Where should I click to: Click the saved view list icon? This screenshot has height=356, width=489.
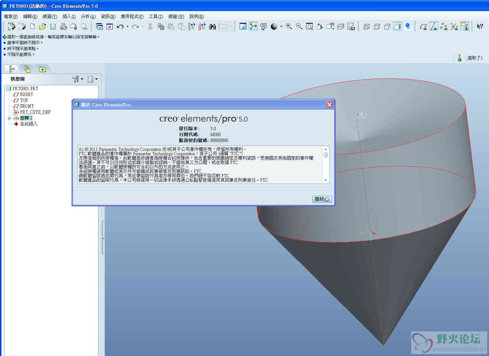330,26
